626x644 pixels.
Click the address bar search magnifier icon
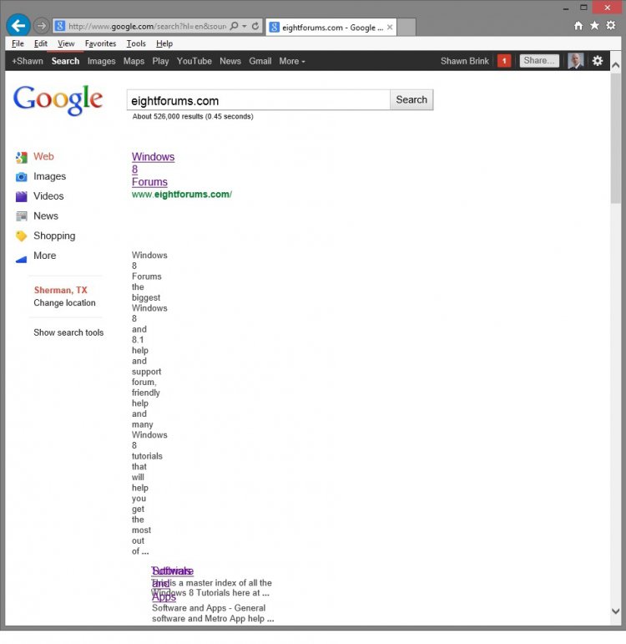(234, 26)
